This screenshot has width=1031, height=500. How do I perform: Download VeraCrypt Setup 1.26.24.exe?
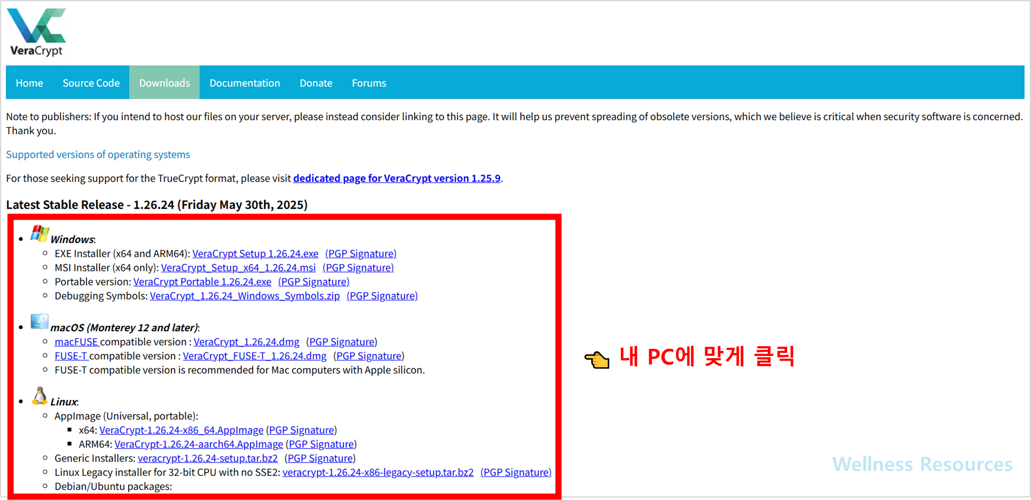[255, 254]
